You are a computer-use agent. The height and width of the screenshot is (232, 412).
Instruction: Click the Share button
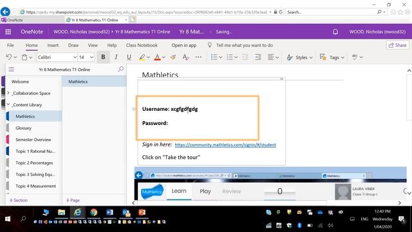(398, 45)
